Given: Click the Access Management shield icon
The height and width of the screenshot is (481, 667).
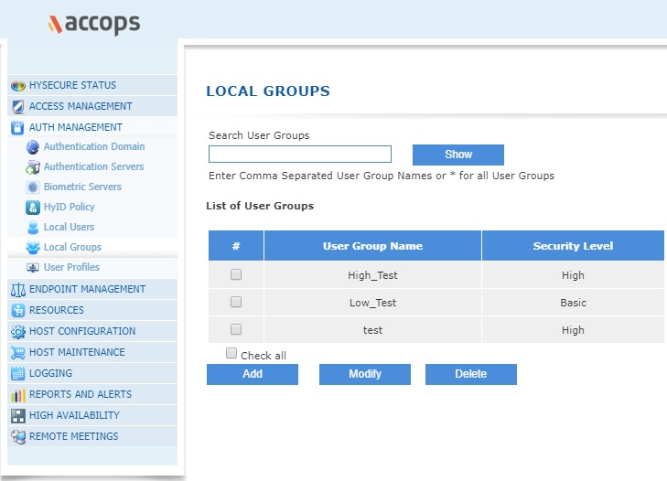Looking at the screenshot, I should [x=18, y=107].
